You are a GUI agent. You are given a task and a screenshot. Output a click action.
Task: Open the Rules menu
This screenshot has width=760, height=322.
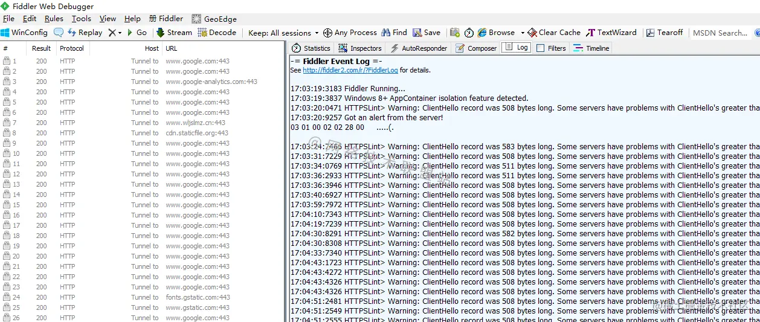(x=54, y=19)
